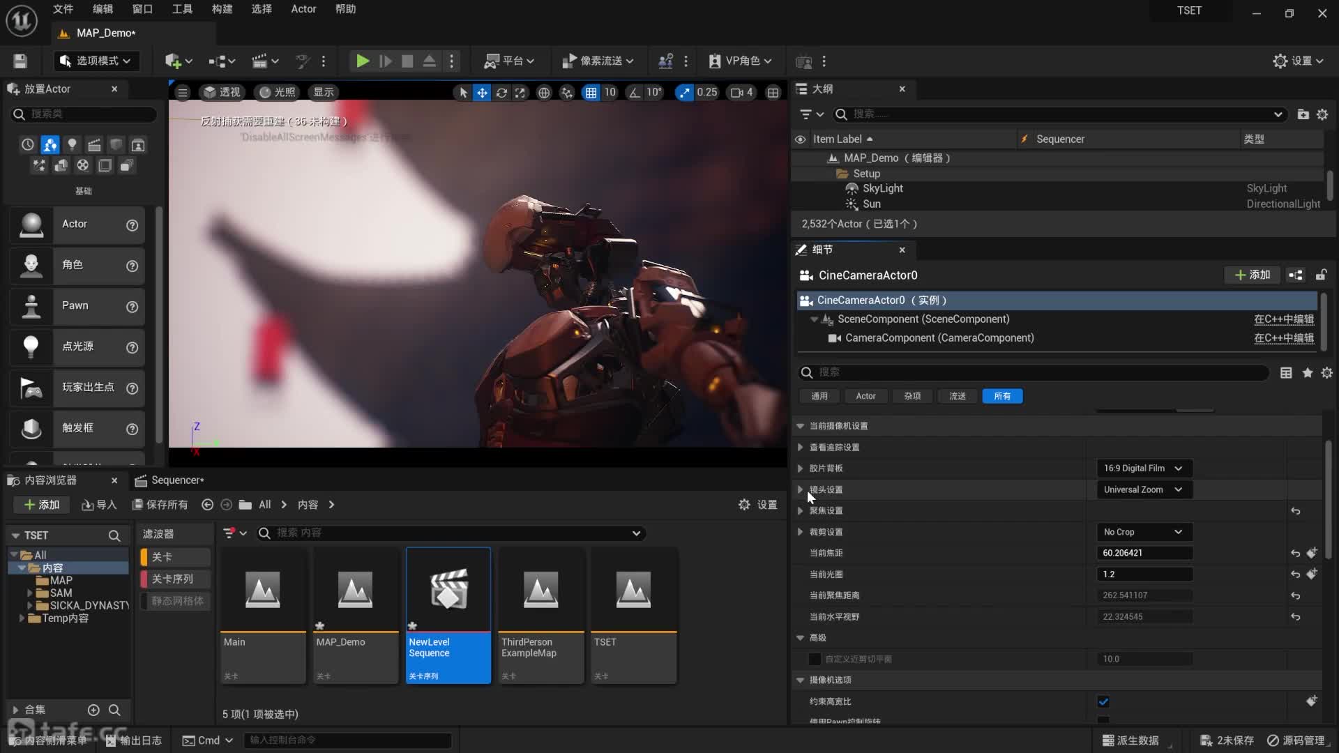This screenshot has width=1339, height=753.
Task: Select the 所有 details filter
Action: point(1002,396)
